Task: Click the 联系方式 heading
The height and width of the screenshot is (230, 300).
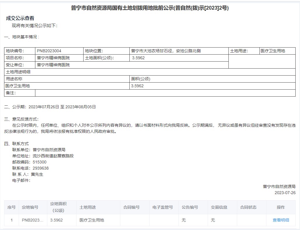Action: (16, 144)
